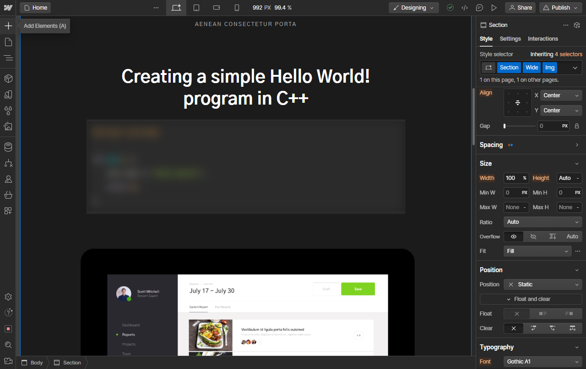Select float left option

click(543, 314)
